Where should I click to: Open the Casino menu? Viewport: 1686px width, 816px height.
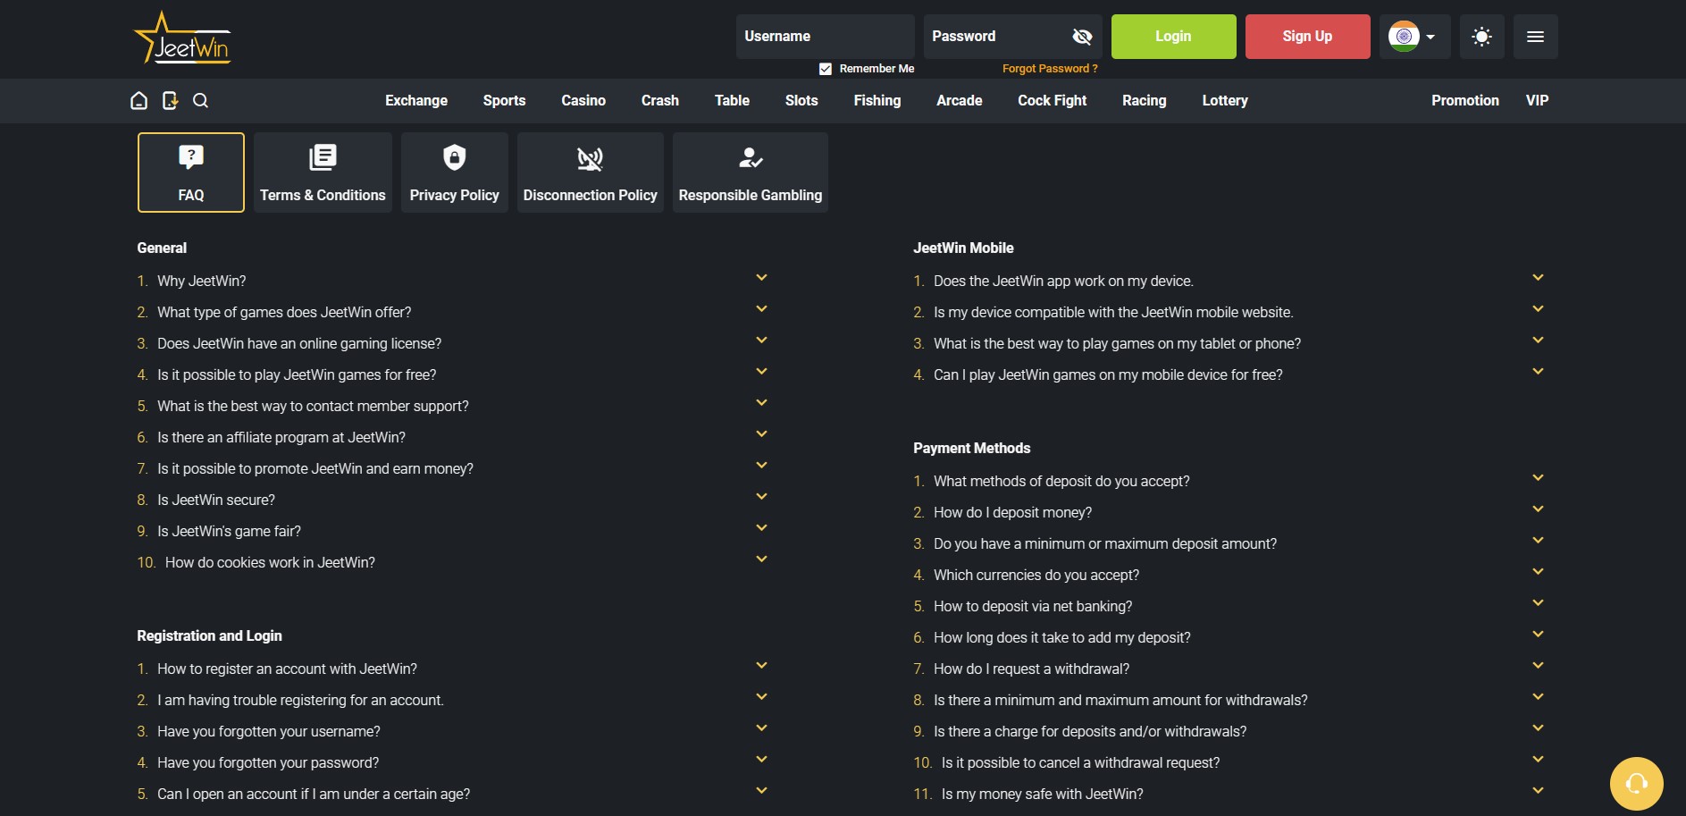[x=583, y=101]
